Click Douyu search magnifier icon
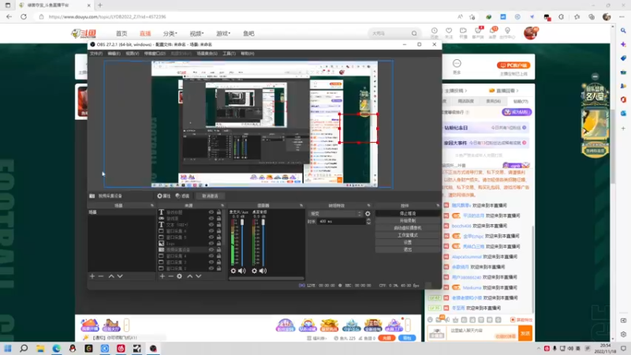The height and width of the screenshot is (355, 631). pyautogui.click(x=414, y=33)
